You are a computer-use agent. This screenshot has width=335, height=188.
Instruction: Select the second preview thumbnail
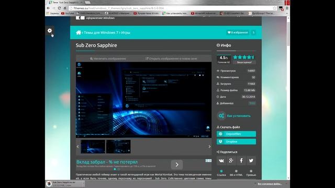[x=118, y=147]
